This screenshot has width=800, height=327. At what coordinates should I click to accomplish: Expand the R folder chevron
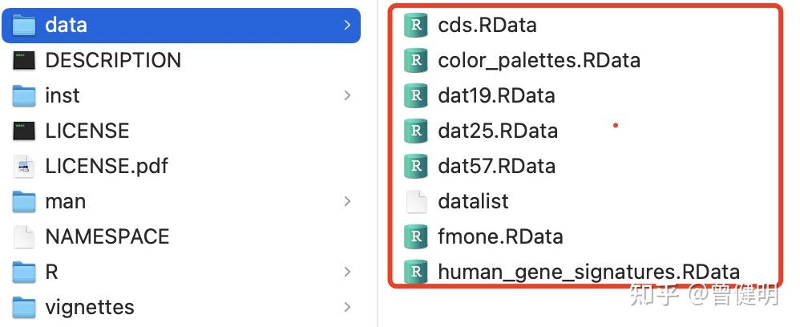click(347, 272)
